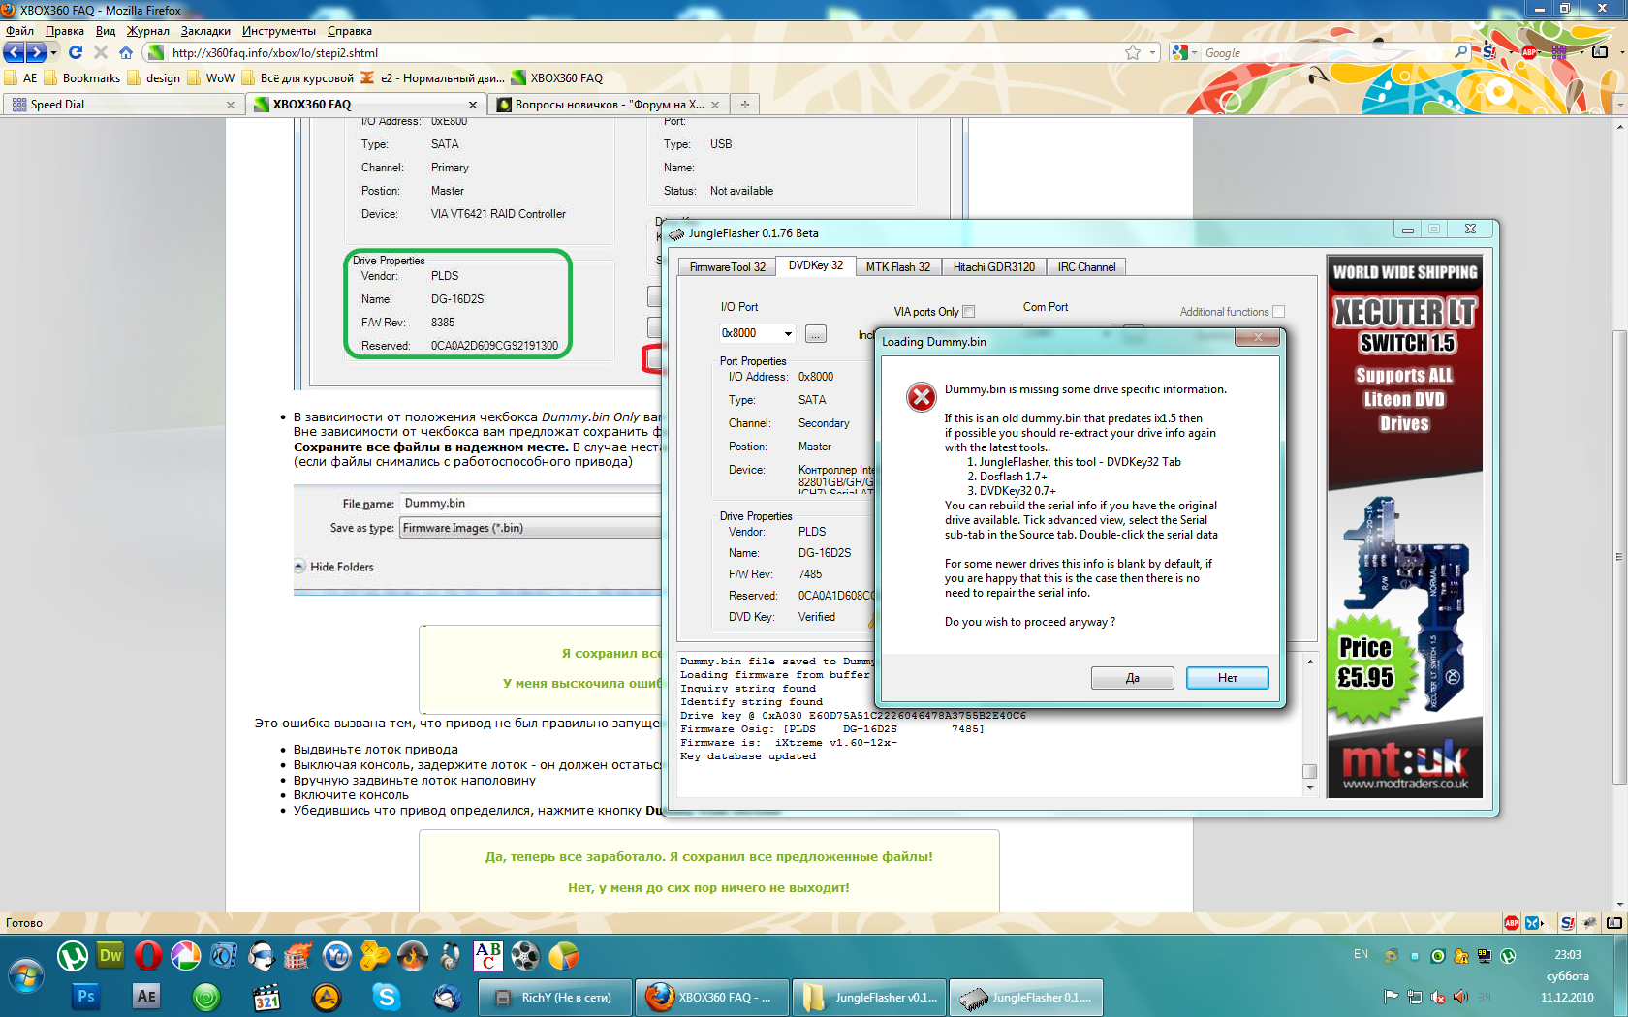The width and height of the screenshot is (1628, 1017).
Task: Open the RichY taskbar window button
Action: [555, 998]
